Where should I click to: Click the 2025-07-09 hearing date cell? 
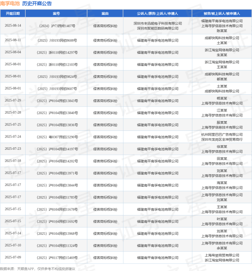(x=13, y=257)
